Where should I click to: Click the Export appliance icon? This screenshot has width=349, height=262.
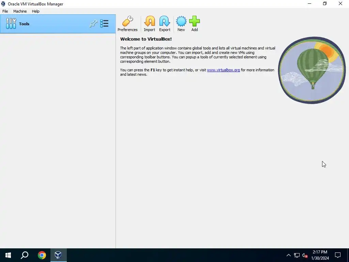[165, 21]
